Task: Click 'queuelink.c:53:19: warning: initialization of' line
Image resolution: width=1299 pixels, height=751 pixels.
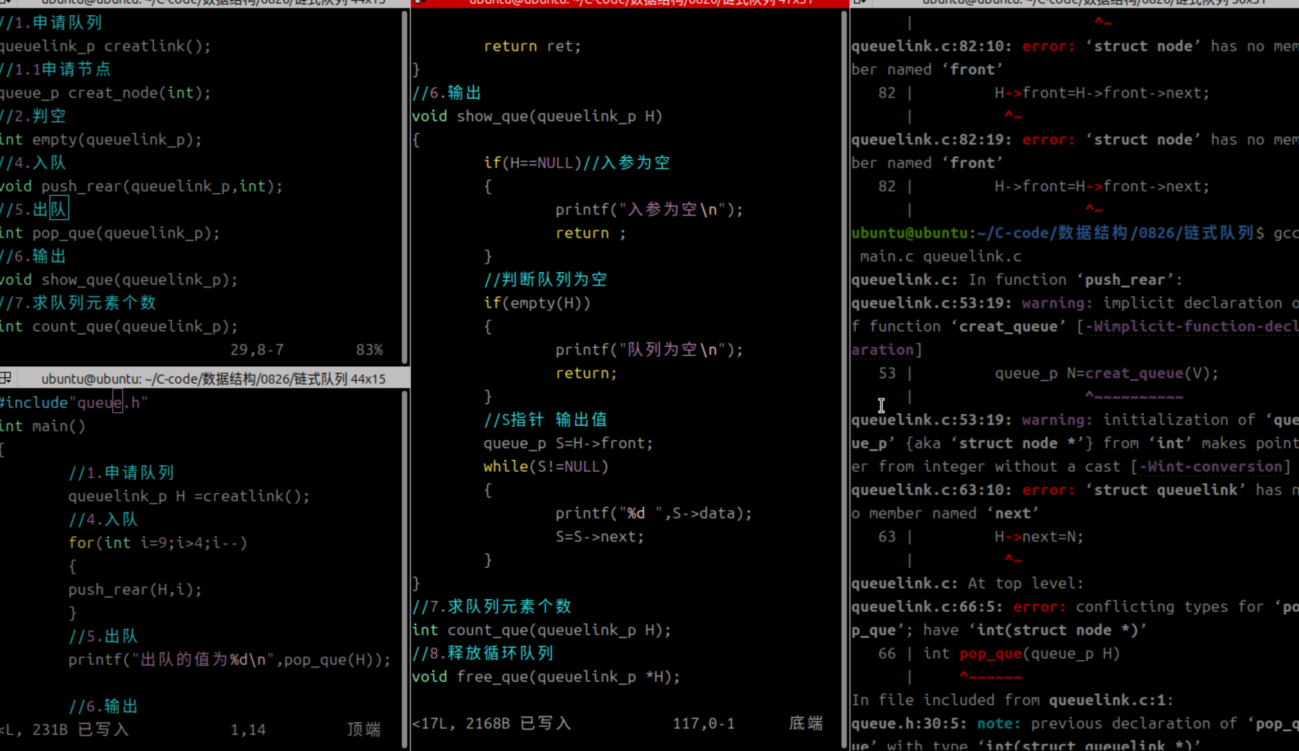Action: (1075, 420)
